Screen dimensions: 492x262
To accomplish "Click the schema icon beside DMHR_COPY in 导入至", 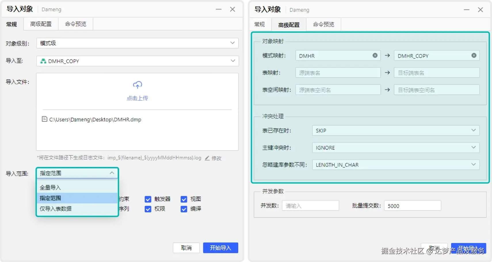I will (43, 61).
